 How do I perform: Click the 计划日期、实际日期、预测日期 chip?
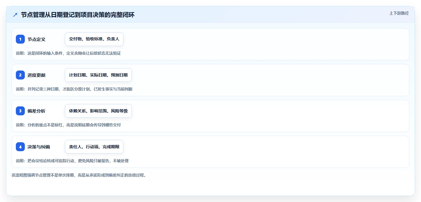coord(98,75)
